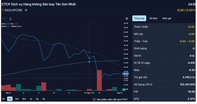Screen dimensions: 197x104
Task: Open the indicators fx icon
Action: [10, 19]
